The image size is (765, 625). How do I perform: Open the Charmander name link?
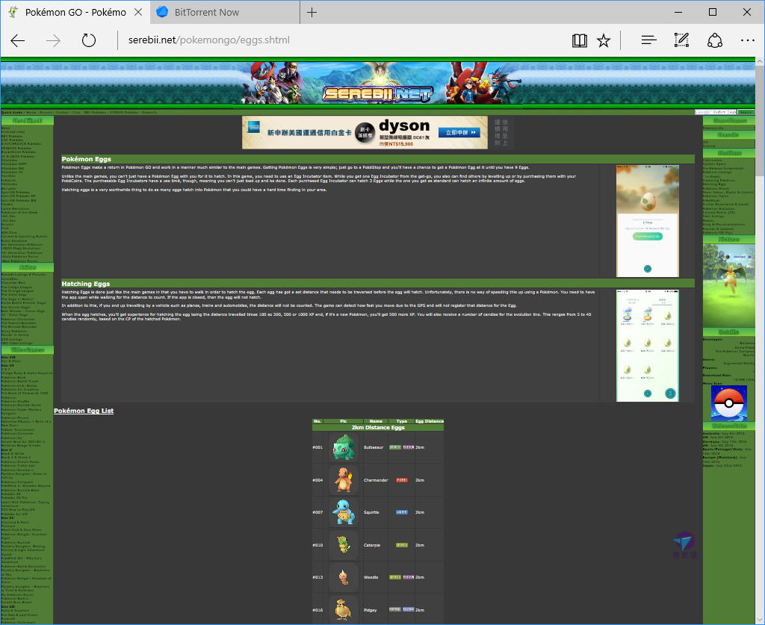click(x=377, y=480)
